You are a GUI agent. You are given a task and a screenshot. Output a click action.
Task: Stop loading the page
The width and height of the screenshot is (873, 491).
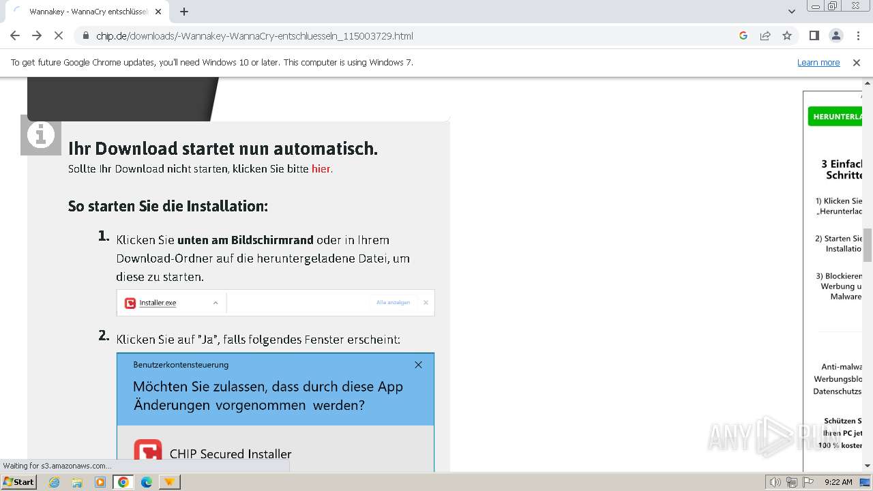coord(59,35)
